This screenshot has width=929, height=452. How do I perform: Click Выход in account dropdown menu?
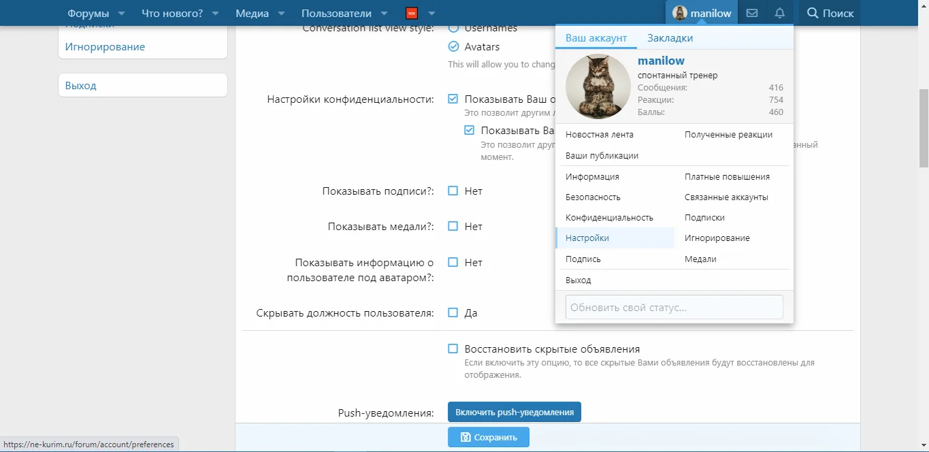578,280
